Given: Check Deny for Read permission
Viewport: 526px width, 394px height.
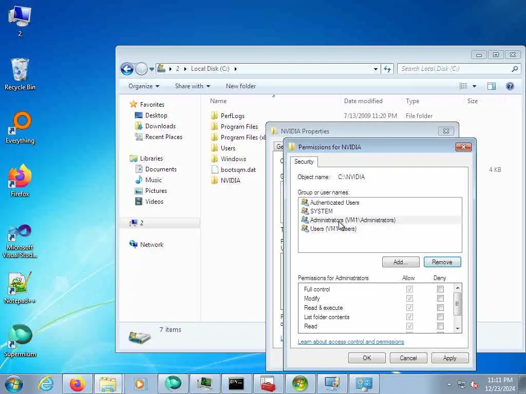Looking at the screenshot, I should click(440, 326).
